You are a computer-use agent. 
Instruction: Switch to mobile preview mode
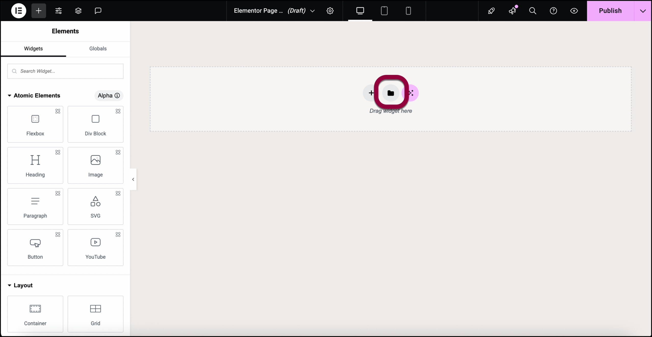pos(408,11)
